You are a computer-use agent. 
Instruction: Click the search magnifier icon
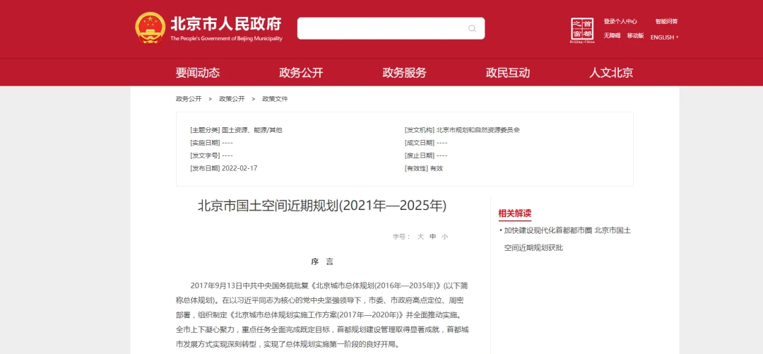(x=472, y=29)
